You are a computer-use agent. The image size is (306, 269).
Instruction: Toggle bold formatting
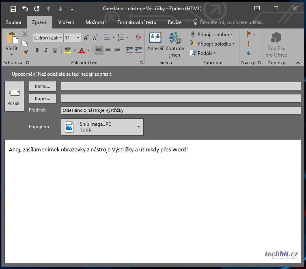37,50
